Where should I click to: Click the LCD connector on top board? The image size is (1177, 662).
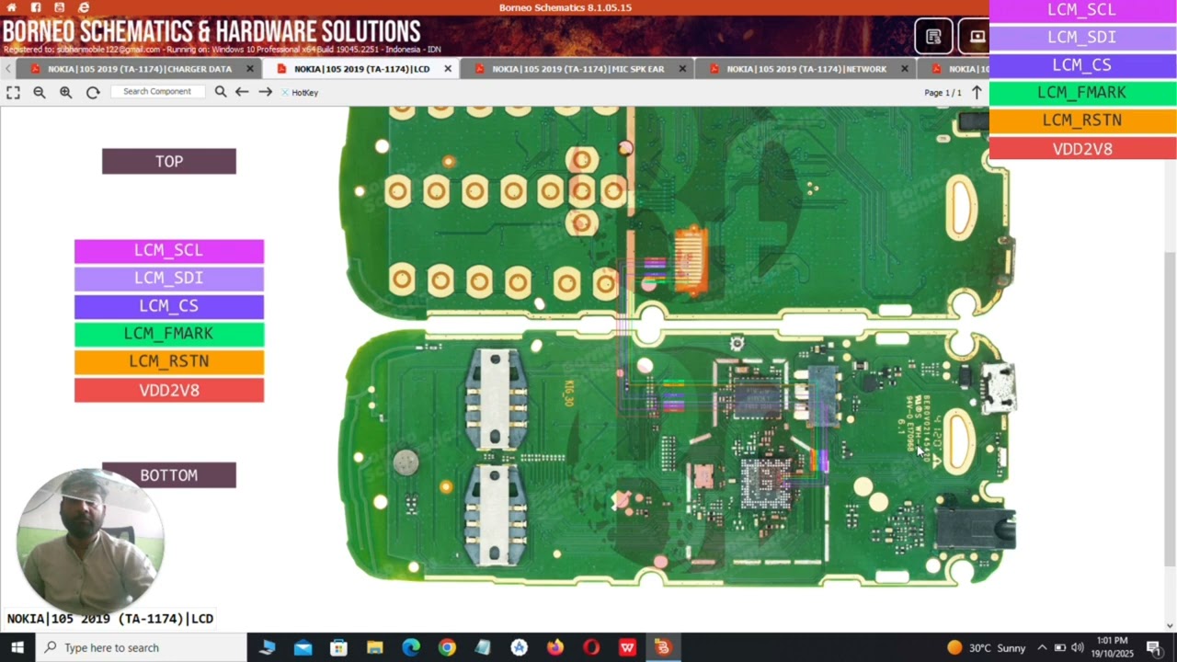tap(691, 259)
